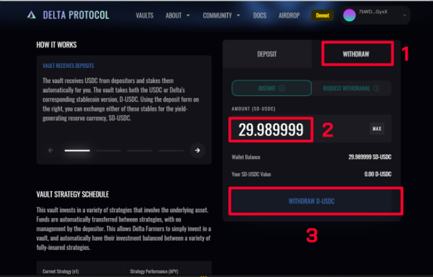Open the wallet avatar circle icon
Screen dimensions: 433x277
(x=350, y=15)
